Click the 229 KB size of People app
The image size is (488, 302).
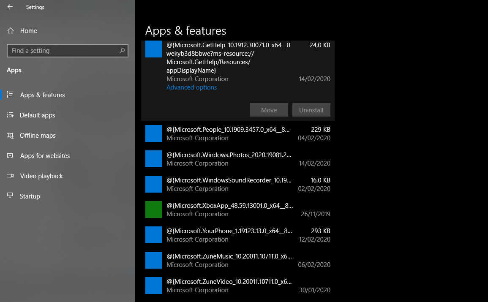coord(321,130)
